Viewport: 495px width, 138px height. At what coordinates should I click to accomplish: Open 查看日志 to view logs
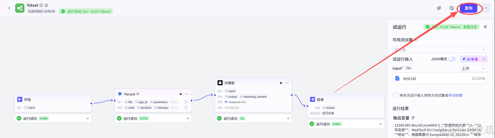[470, 27]
